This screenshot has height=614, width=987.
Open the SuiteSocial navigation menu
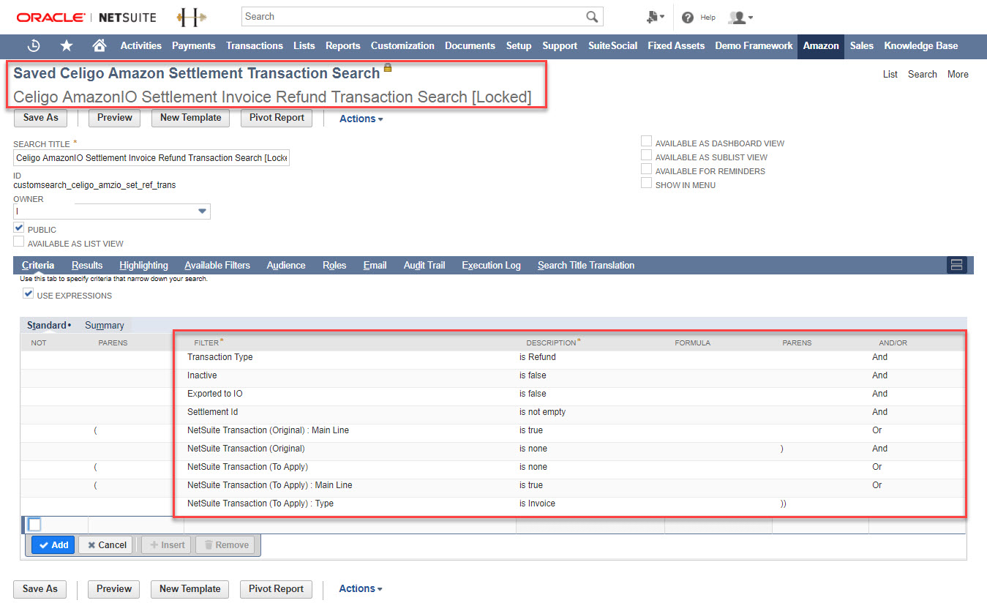click(613, 45)
